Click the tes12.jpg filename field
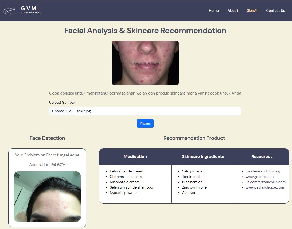 pyautogui.click(x=84, y=111)
